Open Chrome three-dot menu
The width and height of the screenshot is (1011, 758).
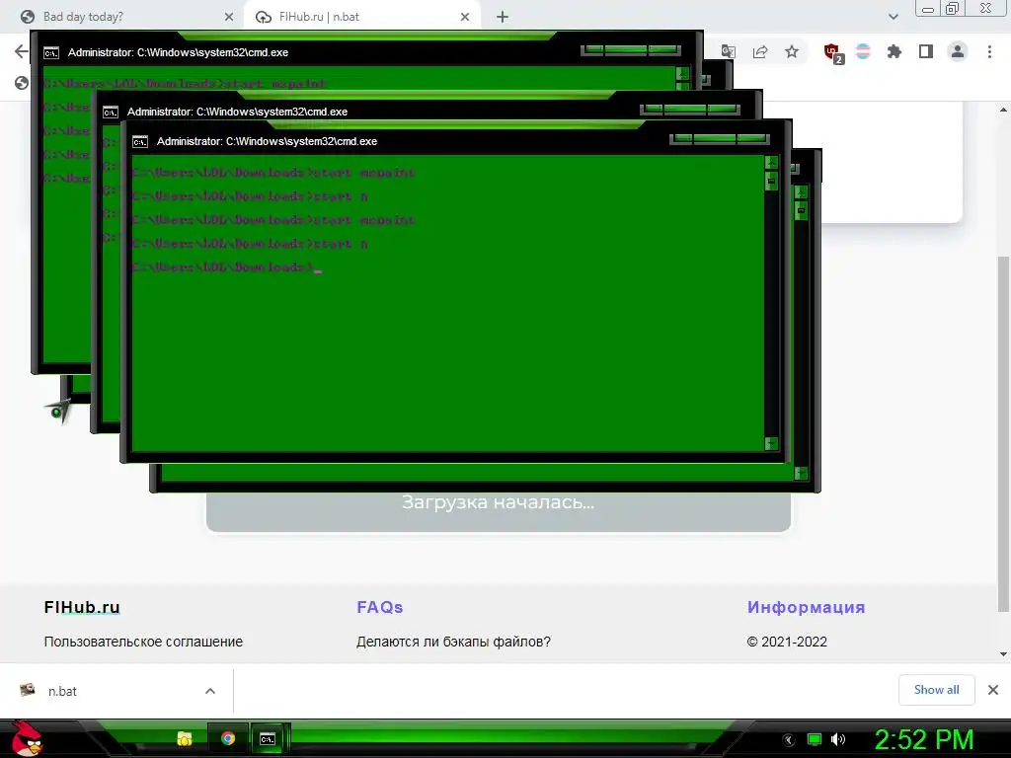[x=989, y=51]
